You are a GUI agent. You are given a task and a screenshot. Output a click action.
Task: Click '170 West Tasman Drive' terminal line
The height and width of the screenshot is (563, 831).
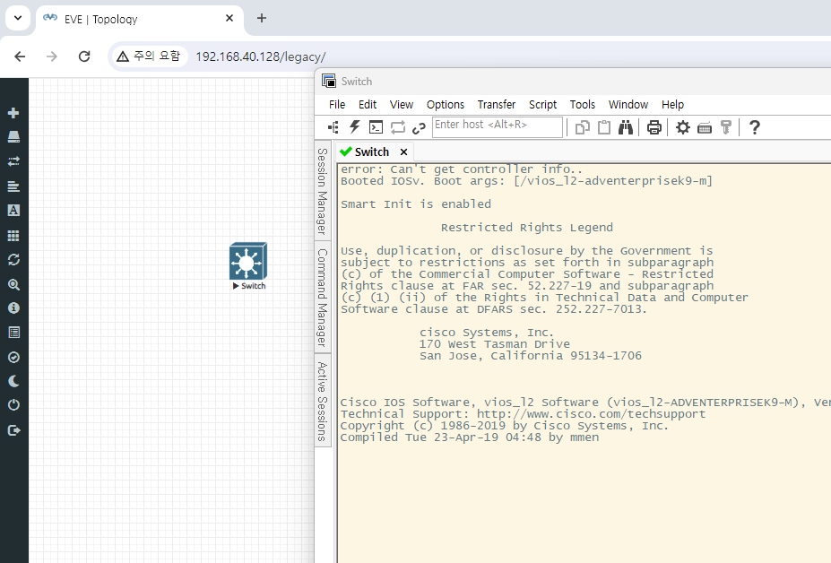coord(495,344)
